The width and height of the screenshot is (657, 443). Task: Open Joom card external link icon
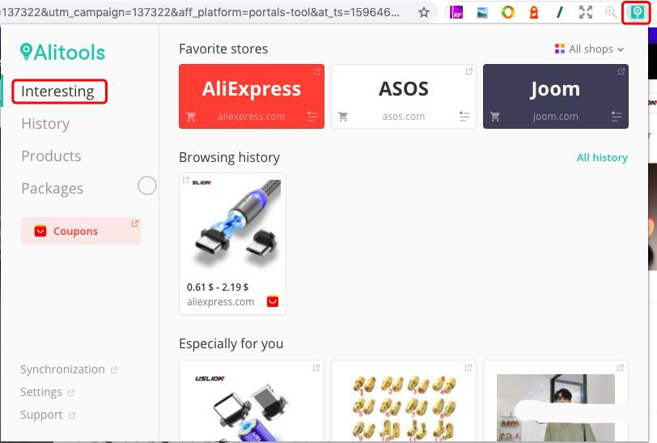(x=621, y=71)
